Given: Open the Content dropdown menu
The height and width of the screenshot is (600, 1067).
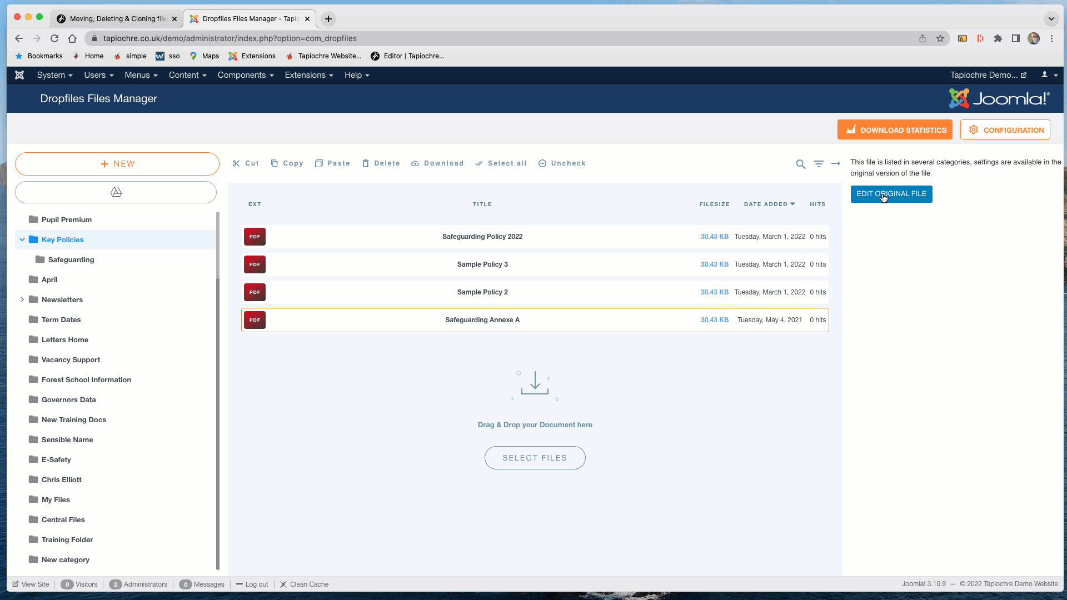Looking at the screenshot, I should pyautogui.click(x=188, y=75).
